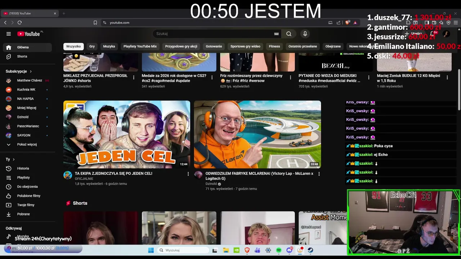Screen dimensions: 461x259
Task: Open the on-screen keyboard icon in search box
Action: (276, 34)
